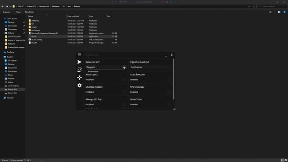Switch to details view icon in status bar
The width and height of the screenshot is (288, 162).
(x=282, y=160)
